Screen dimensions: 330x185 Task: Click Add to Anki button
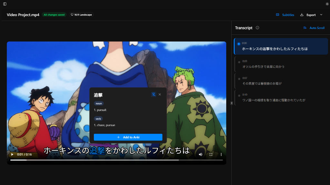pyautogui.click(x=128, y=137)
